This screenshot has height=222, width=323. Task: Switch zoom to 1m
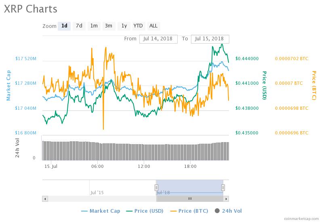[94, 26]
